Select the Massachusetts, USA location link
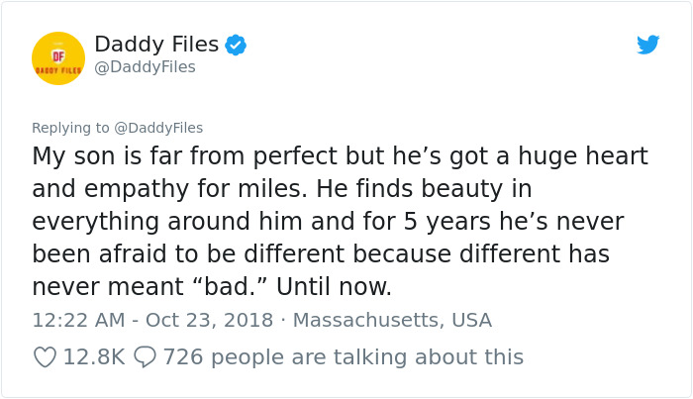 click(392, 321)
